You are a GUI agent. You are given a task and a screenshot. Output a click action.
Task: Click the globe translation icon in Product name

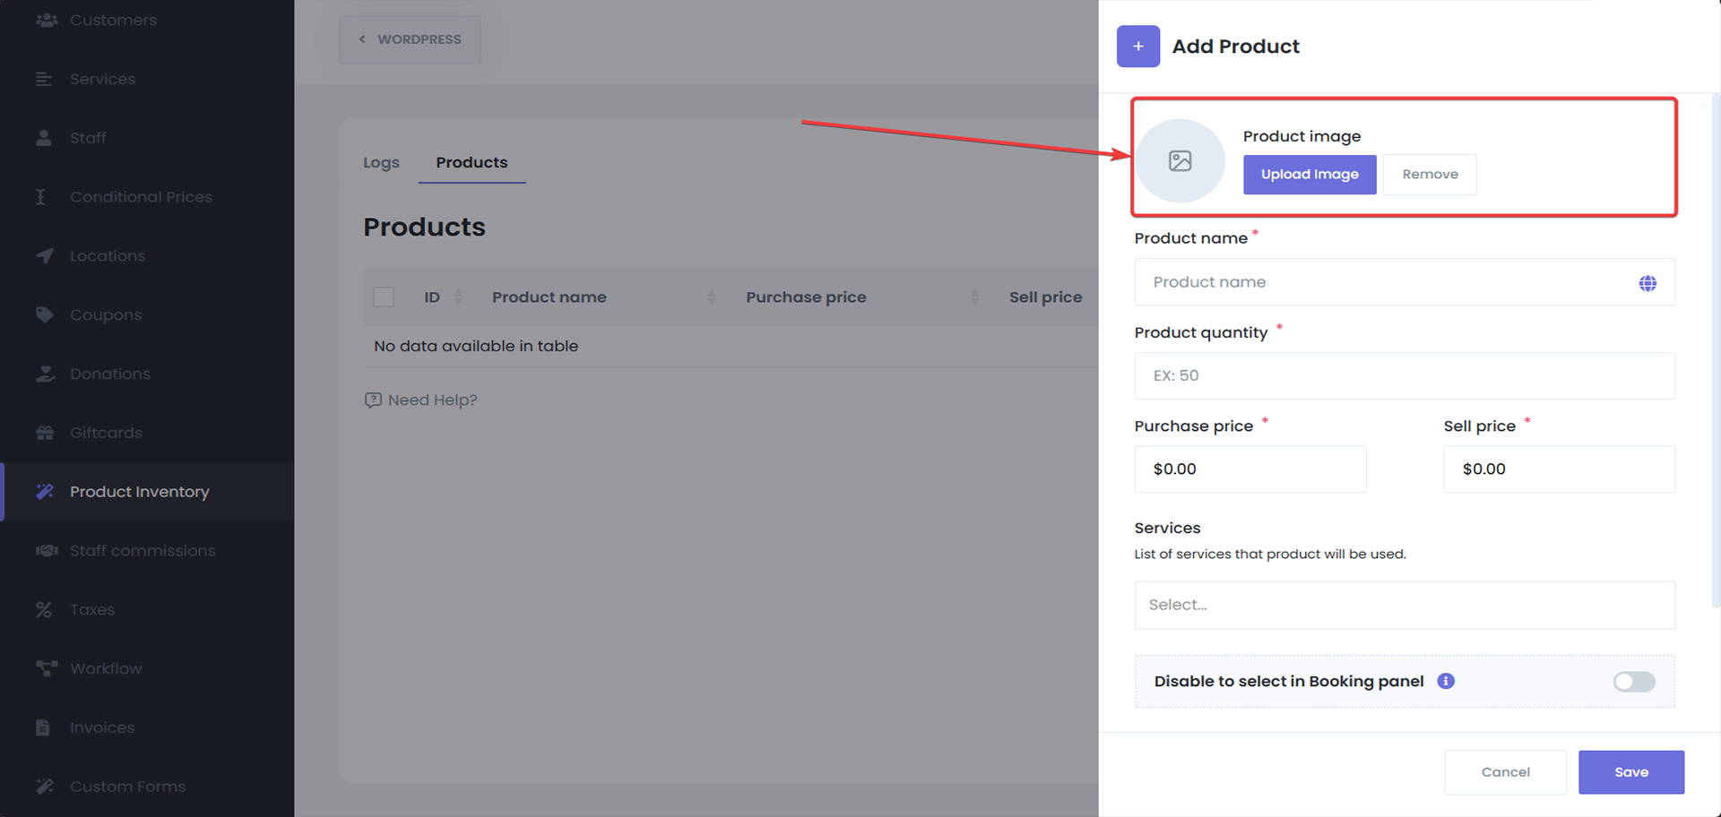(x=1647, y=283)
